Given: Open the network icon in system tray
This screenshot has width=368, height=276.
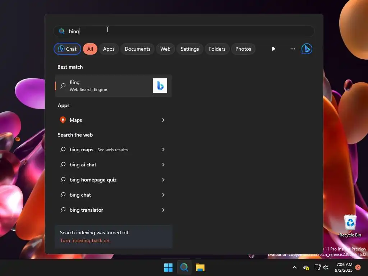Looking at the screenshot, I should pos(318,267).
